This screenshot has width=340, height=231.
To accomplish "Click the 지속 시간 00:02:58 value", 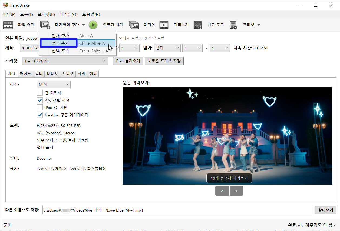I will point(261,48).
